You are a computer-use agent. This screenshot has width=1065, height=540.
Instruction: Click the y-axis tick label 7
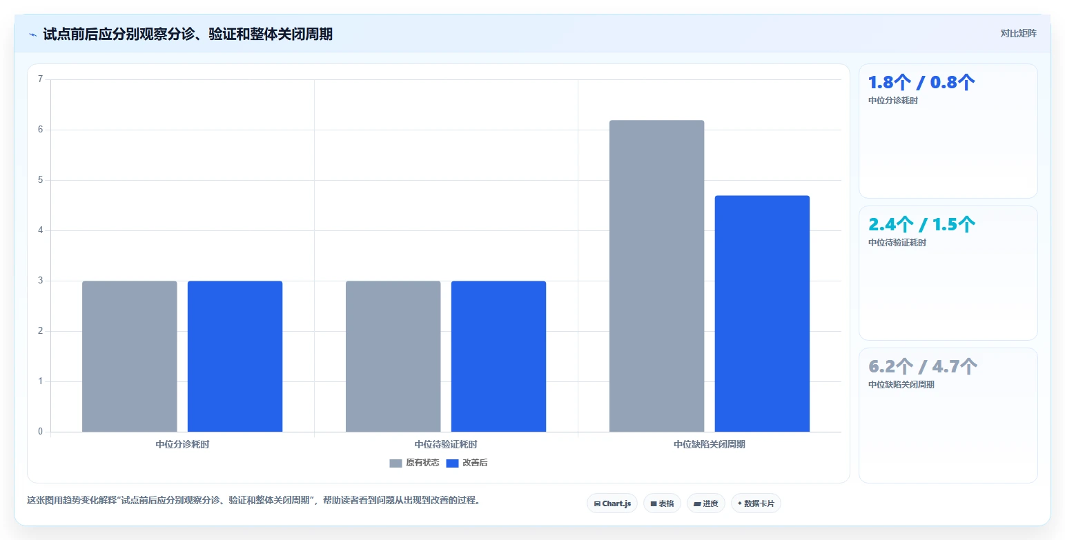(40, 79)
